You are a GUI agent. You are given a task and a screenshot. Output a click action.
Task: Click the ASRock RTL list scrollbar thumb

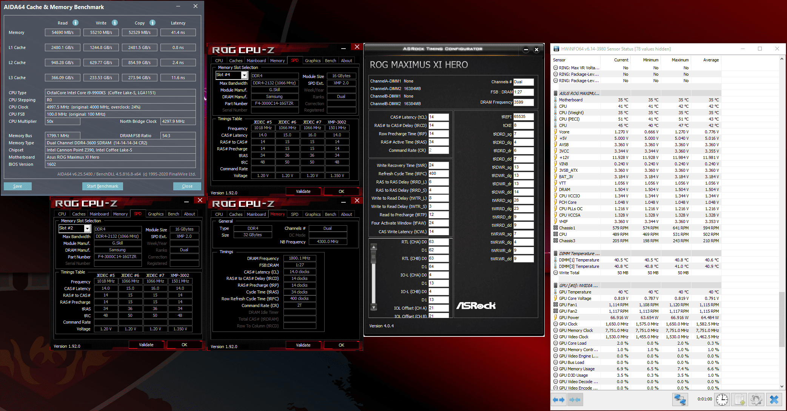click(x=374, y=256)
